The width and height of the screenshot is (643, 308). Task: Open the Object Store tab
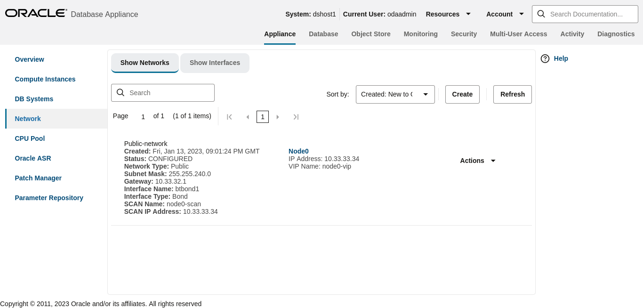coord(371,34)
